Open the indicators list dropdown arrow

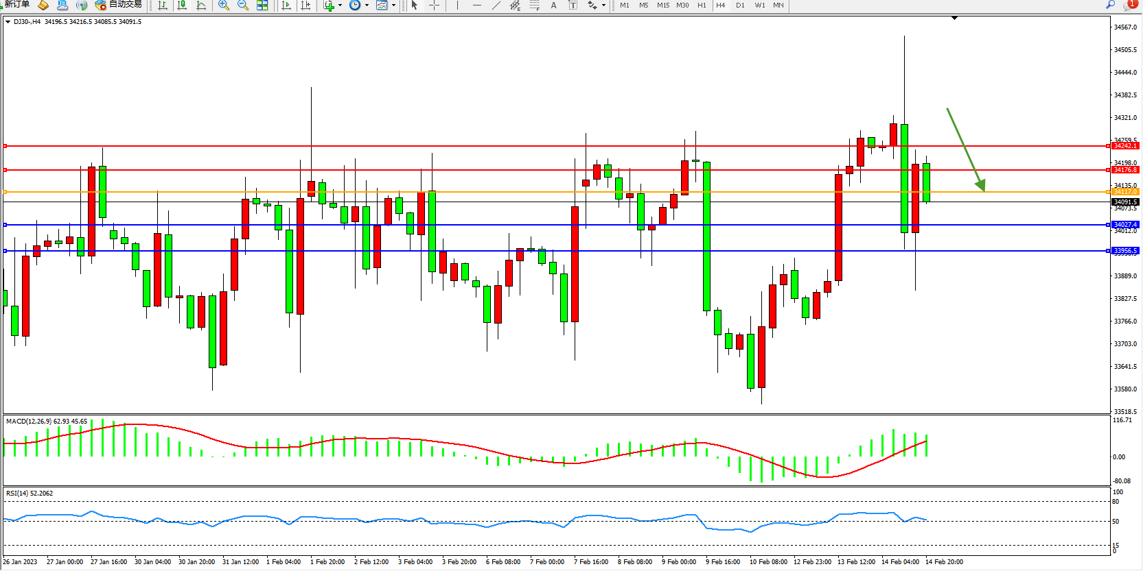pos(340,5)
